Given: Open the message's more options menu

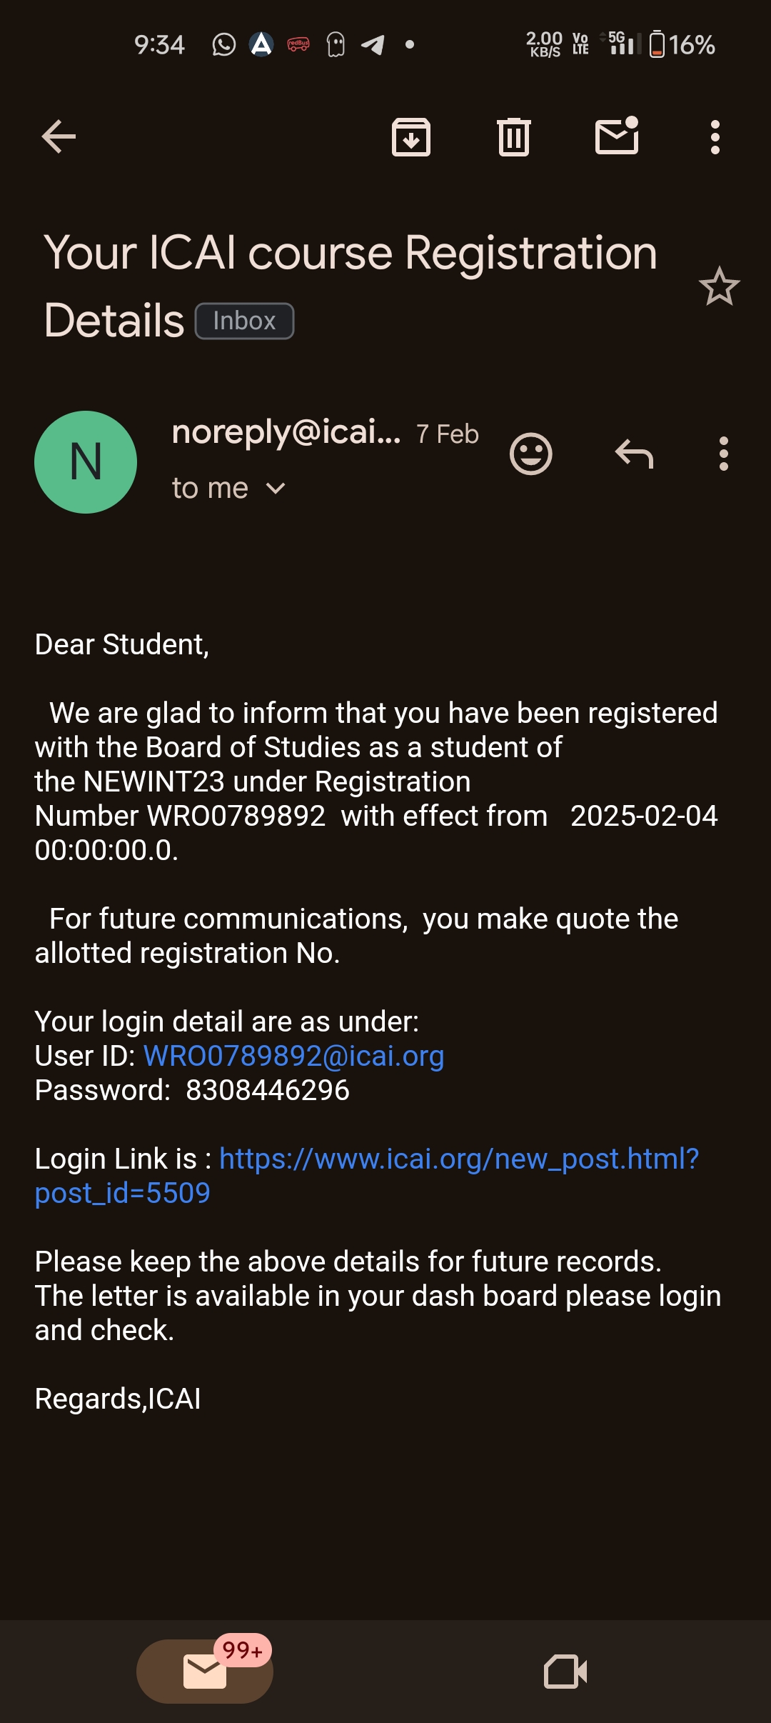Looking at the screenshot, I should coord(724,454).
